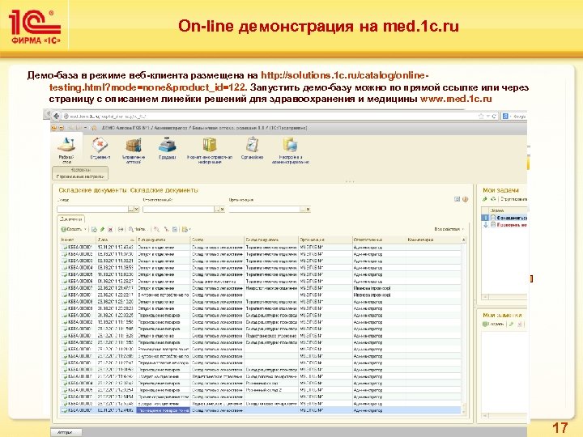
Task: Click Создать in documents toolbar
Action: click(x=71, y=229)
